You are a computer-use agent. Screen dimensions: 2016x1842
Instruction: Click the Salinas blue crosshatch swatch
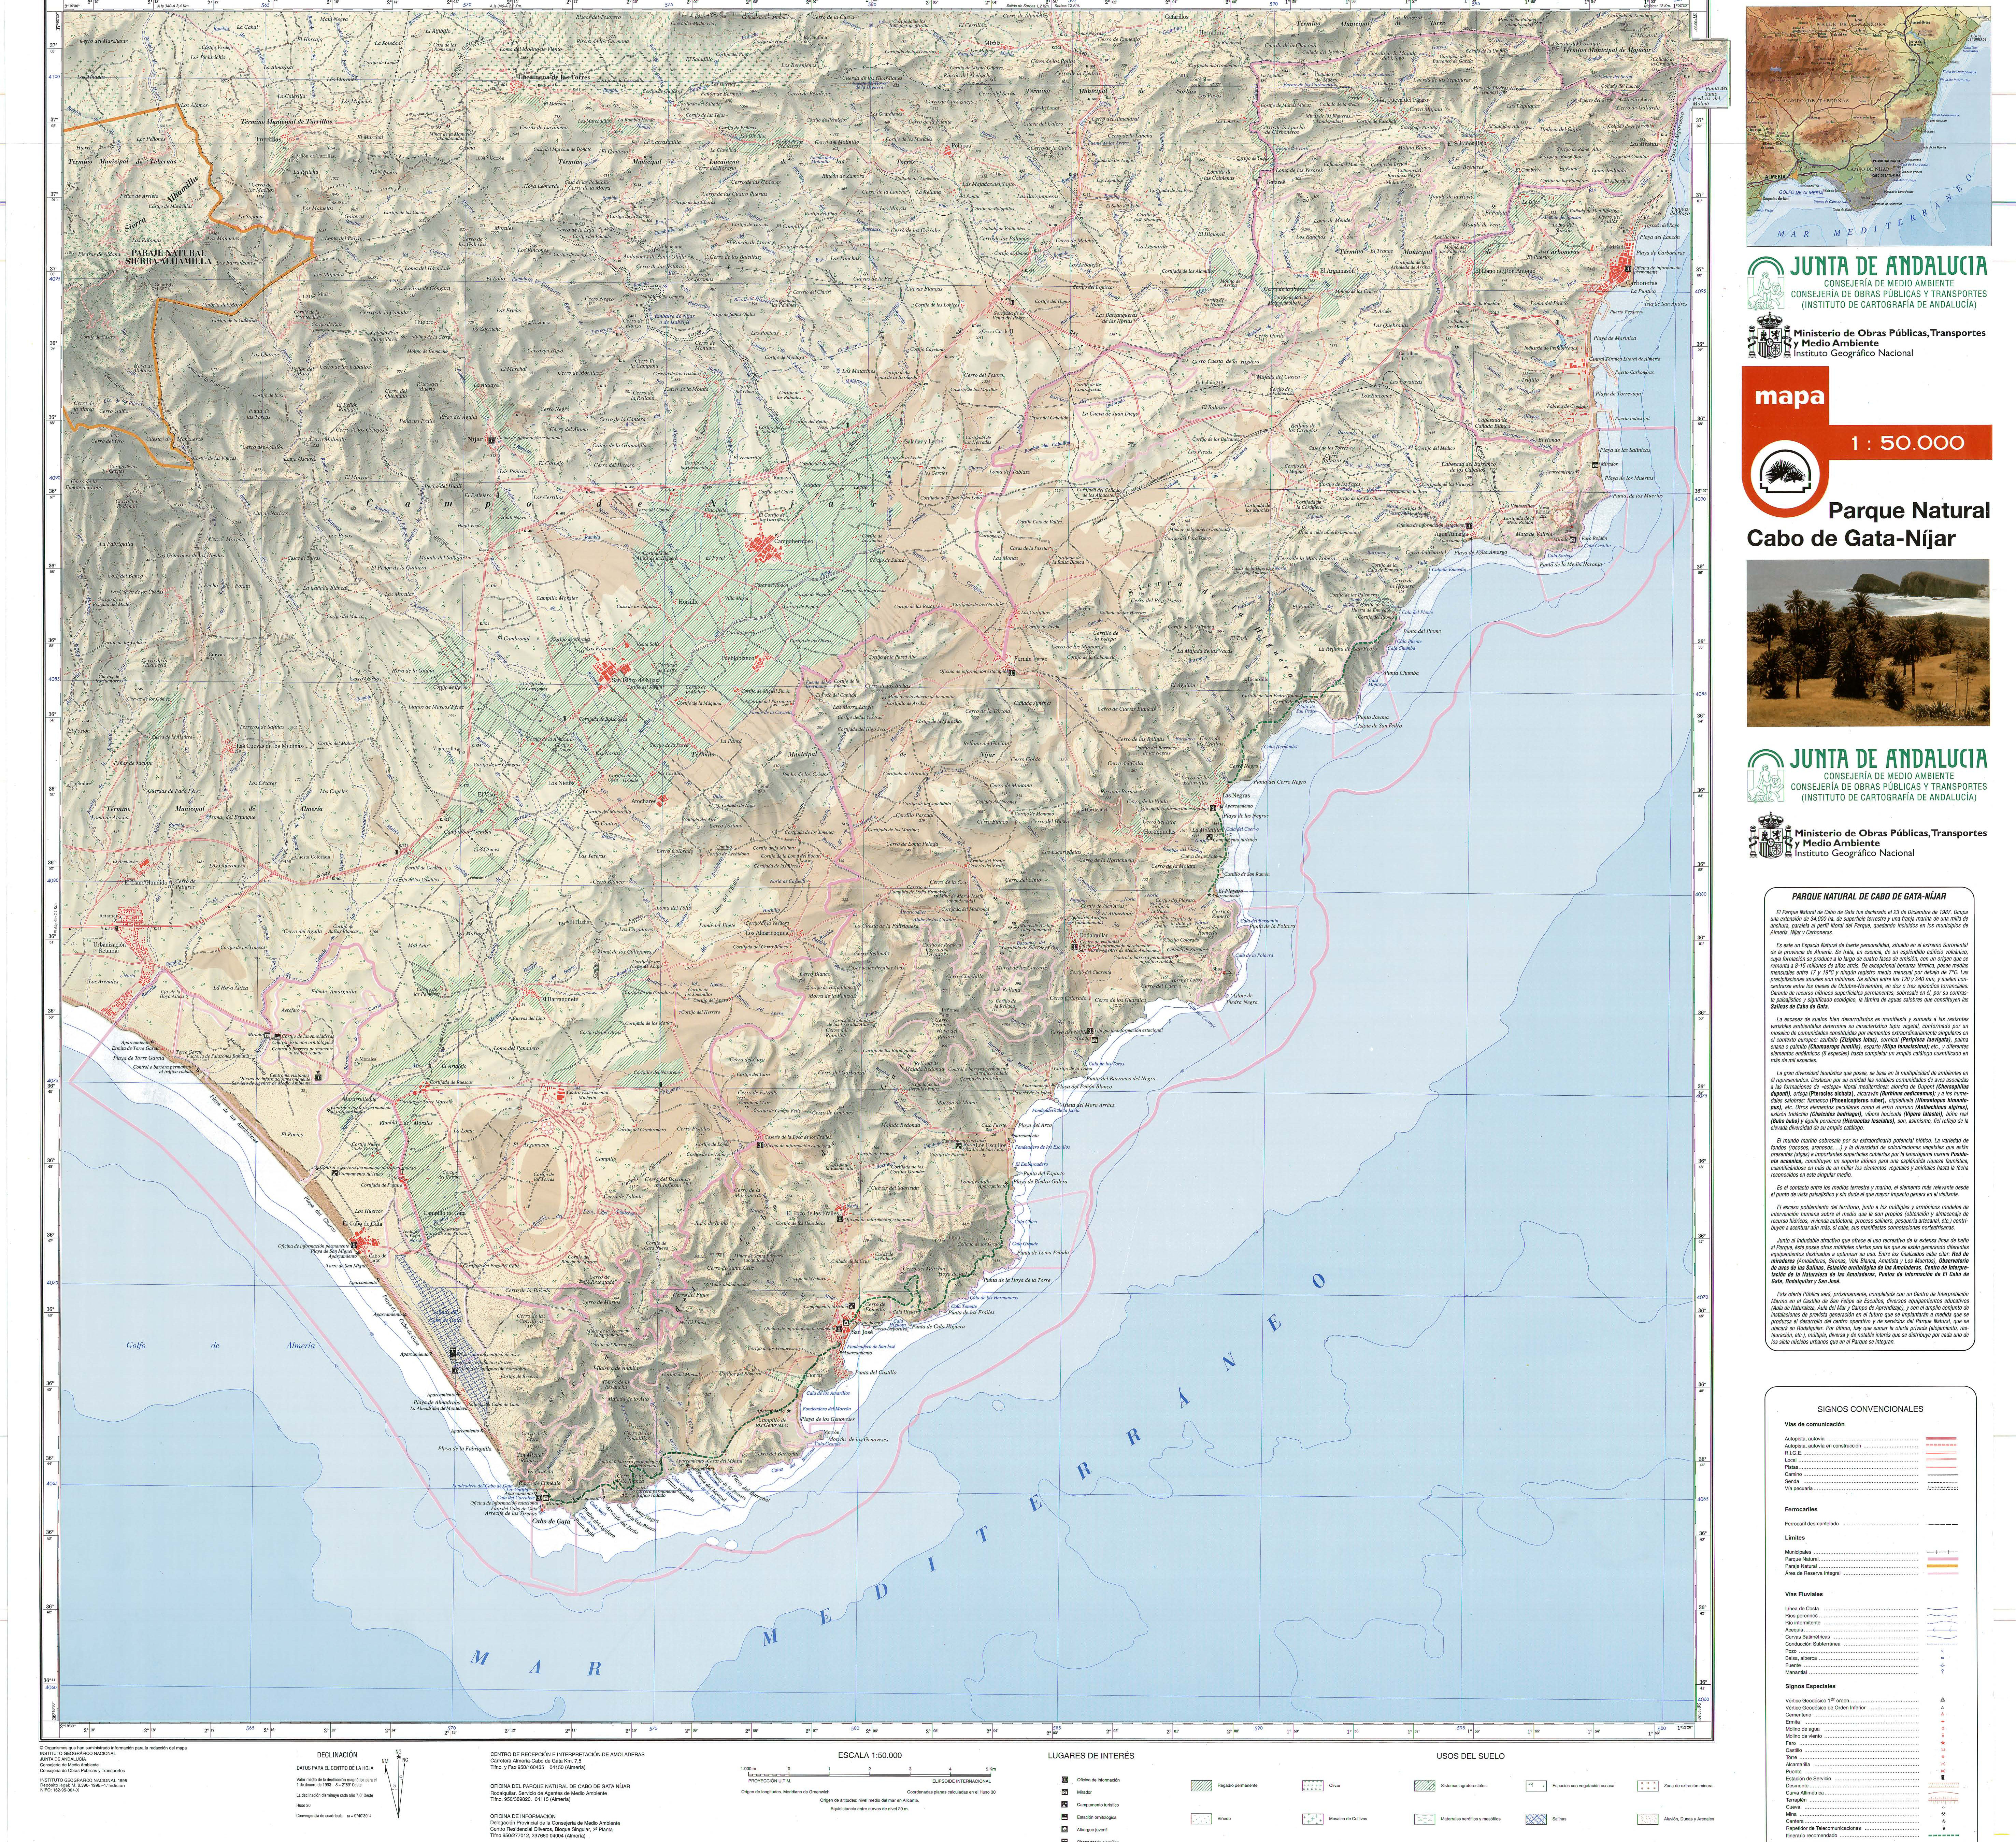click(1536, 1819)
